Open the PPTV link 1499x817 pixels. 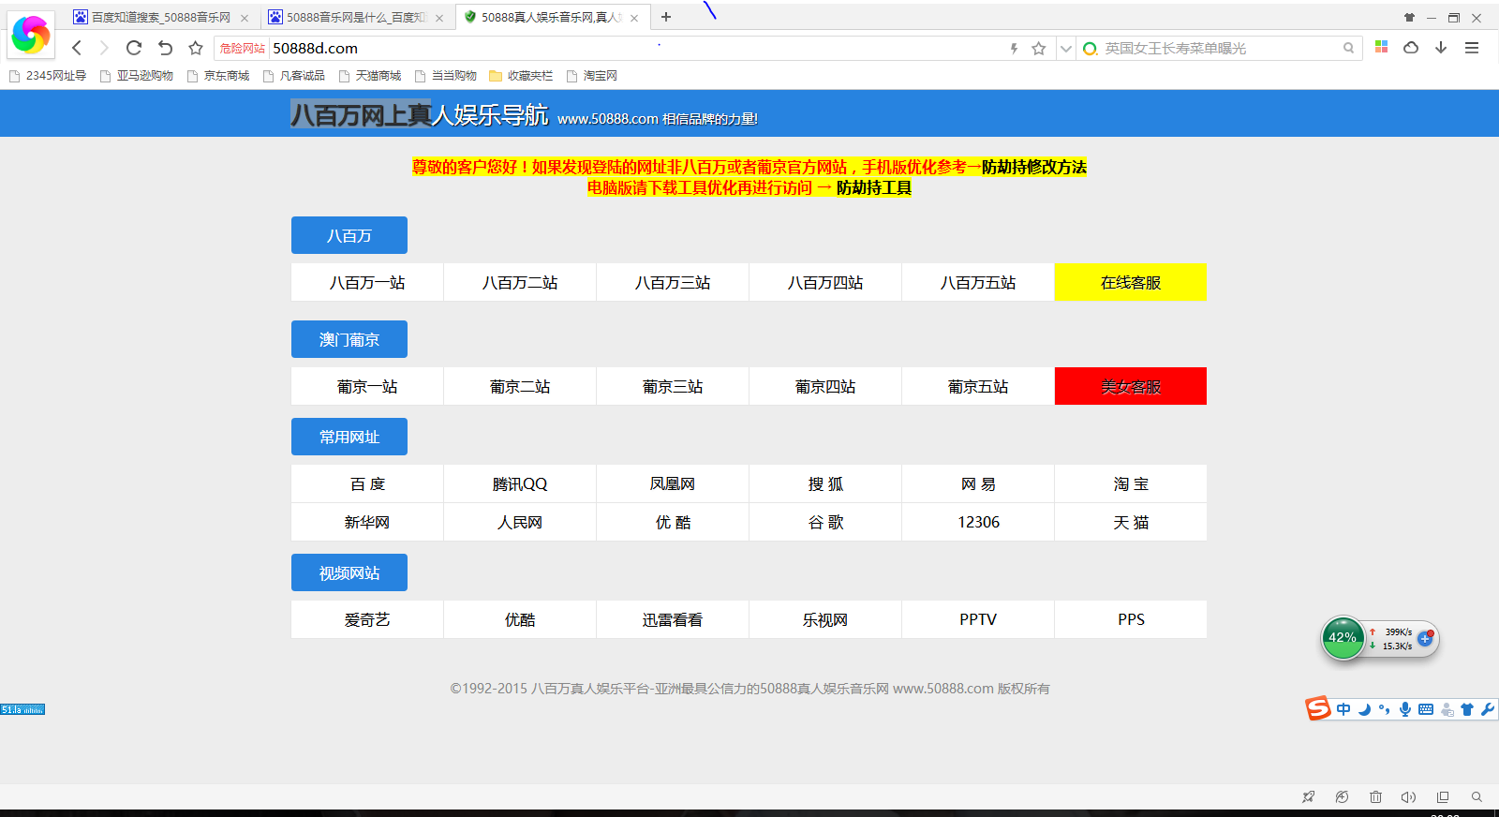pos(978,619)
